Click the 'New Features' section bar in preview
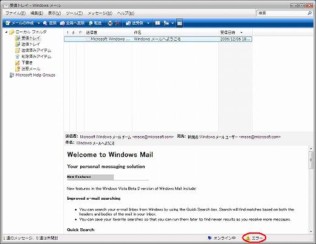The width and height of the screenshot is (316, 244). pyautogui.click(x=90, y=177)
